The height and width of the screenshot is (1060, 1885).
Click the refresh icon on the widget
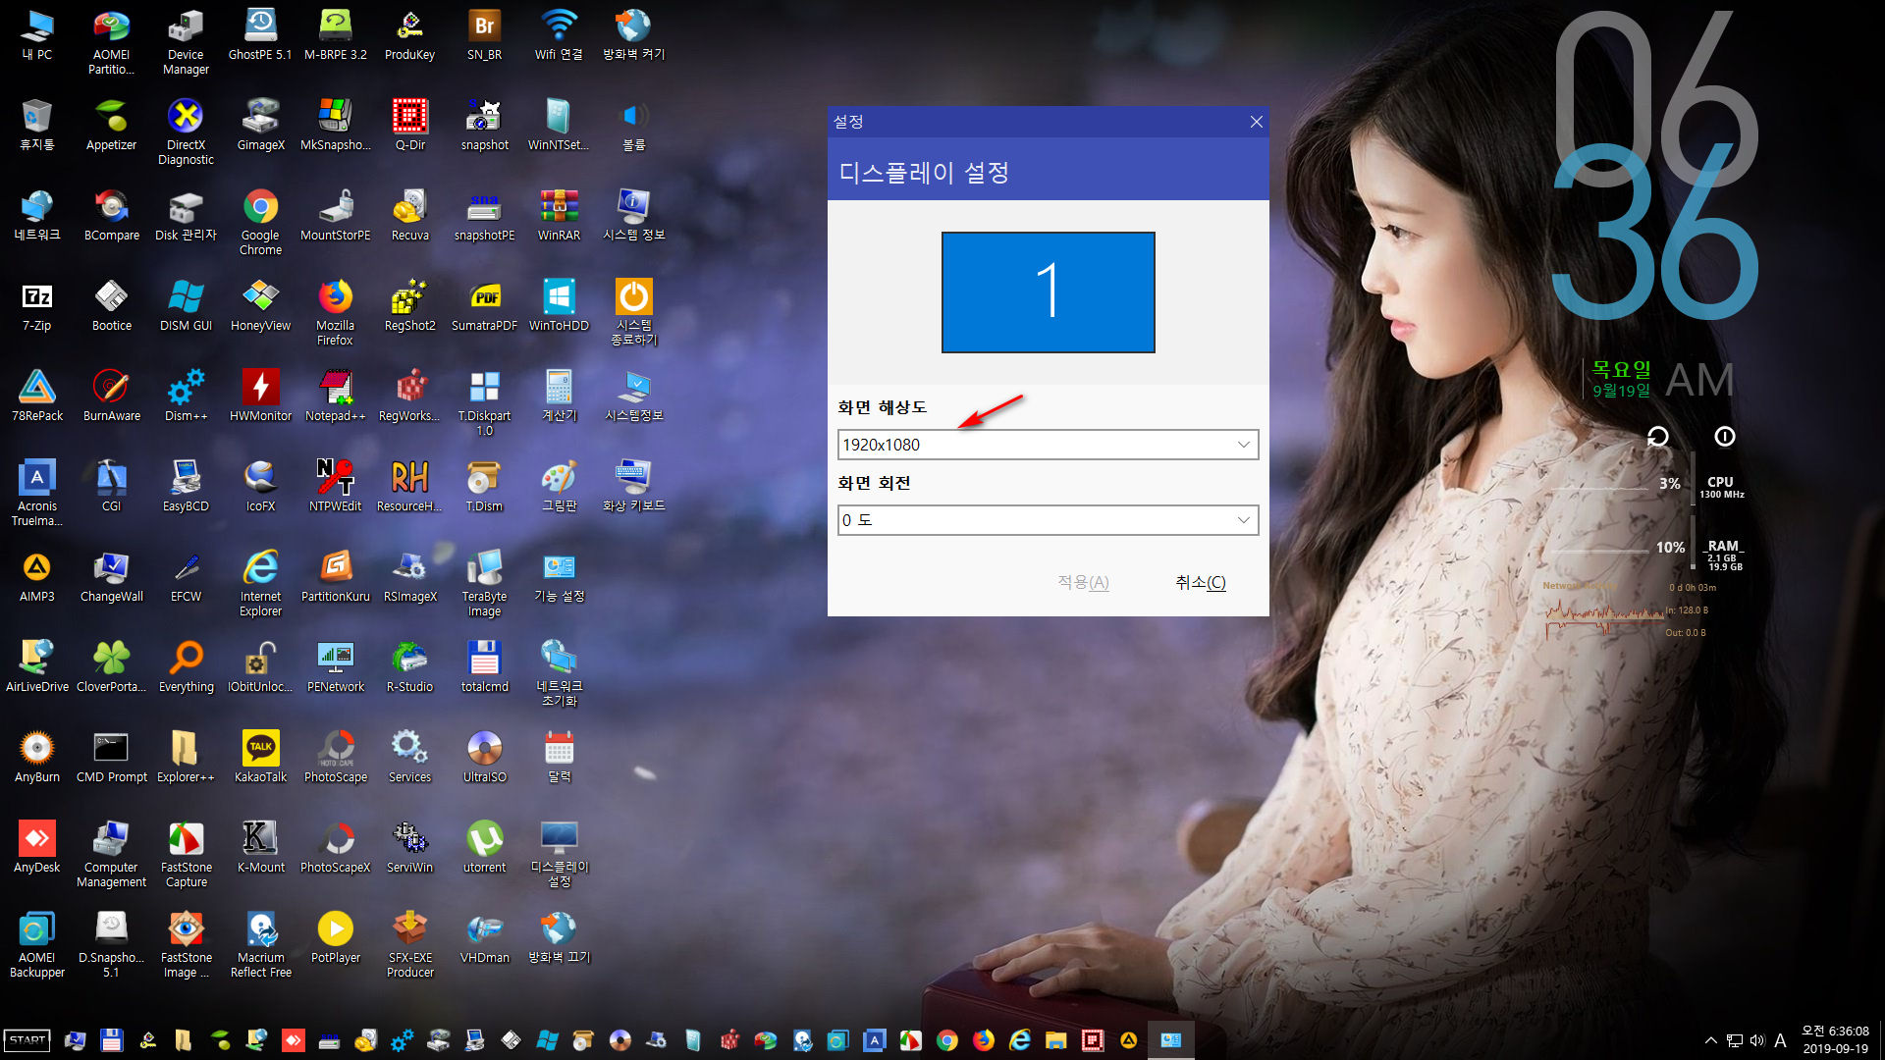(x=1657, y=437)
